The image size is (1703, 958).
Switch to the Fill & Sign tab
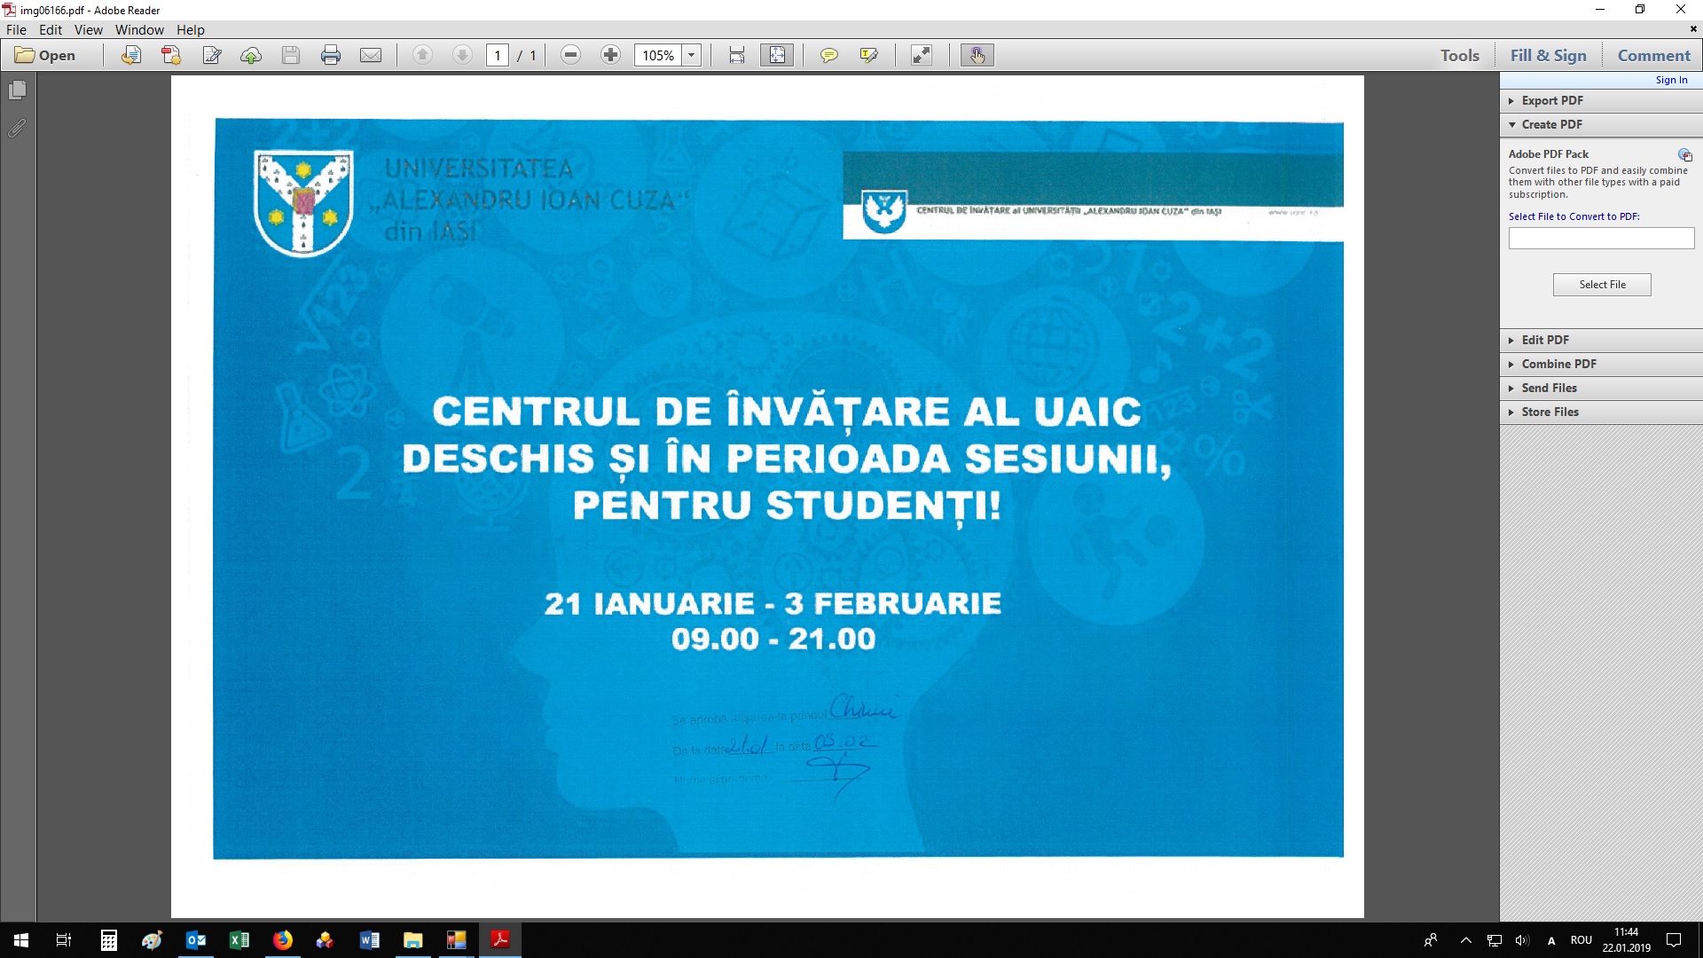pyautogui.click(x=1548, y=55)
